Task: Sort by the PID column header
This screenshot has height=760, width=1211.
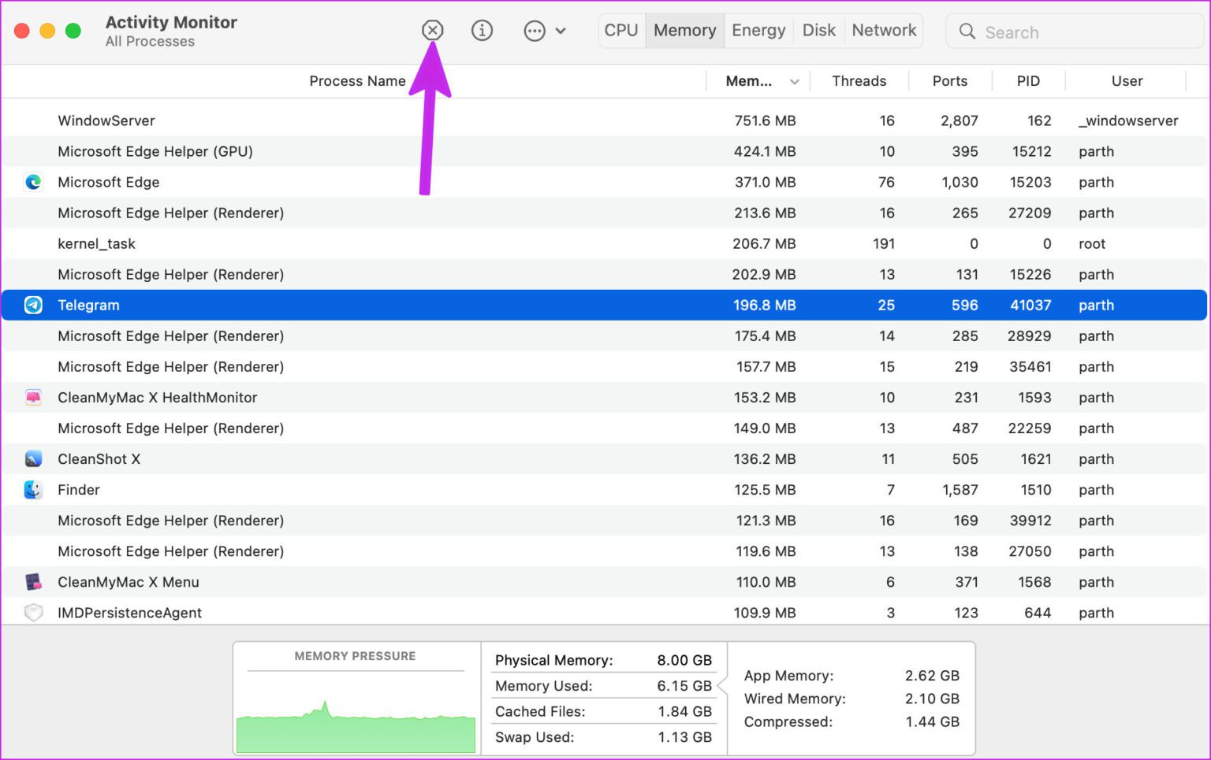Action: [x=1027, y=81]
